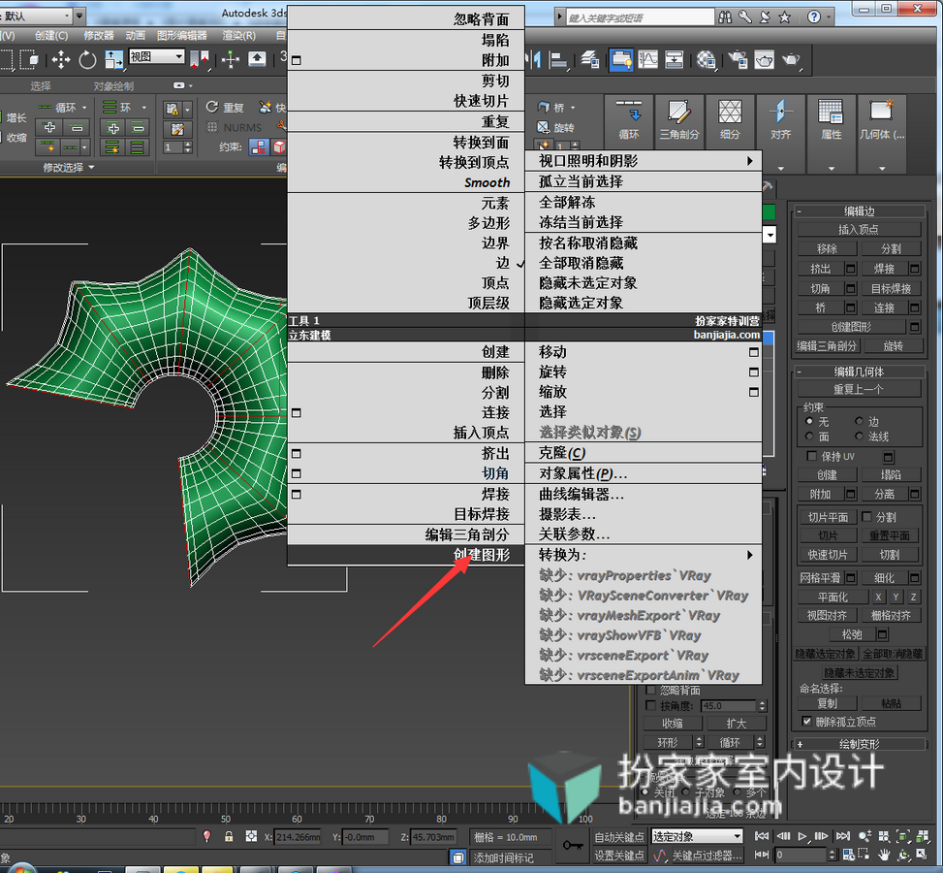Viewport: 943px width, 873px height.
Task: Toggle the highlighted ribbon toolbar icon
Action: (x=620, y=59)
